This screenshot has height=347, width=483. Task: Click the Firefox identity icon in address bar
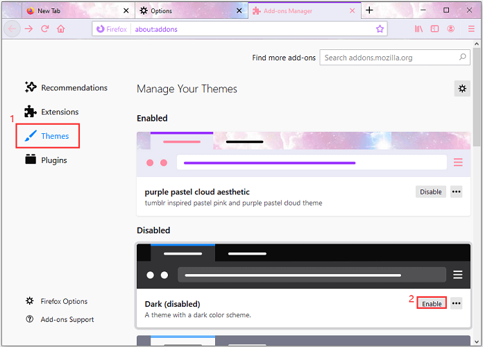coord(101,29)
